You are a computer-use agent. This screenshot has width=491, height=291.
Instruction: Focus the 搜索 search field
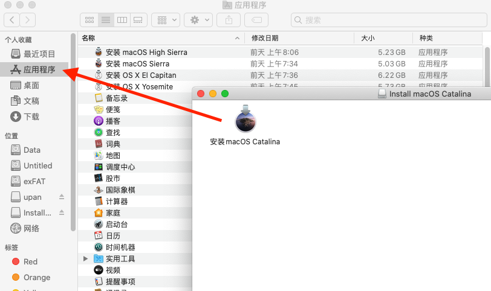[x=389, y=20]
